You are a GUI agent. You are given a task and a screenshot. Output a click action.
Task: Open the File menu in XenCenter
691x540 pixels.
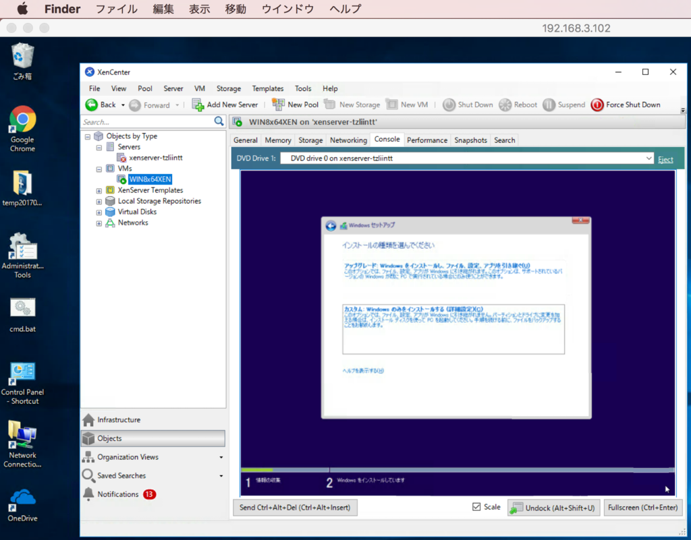[x=94, y=88]
